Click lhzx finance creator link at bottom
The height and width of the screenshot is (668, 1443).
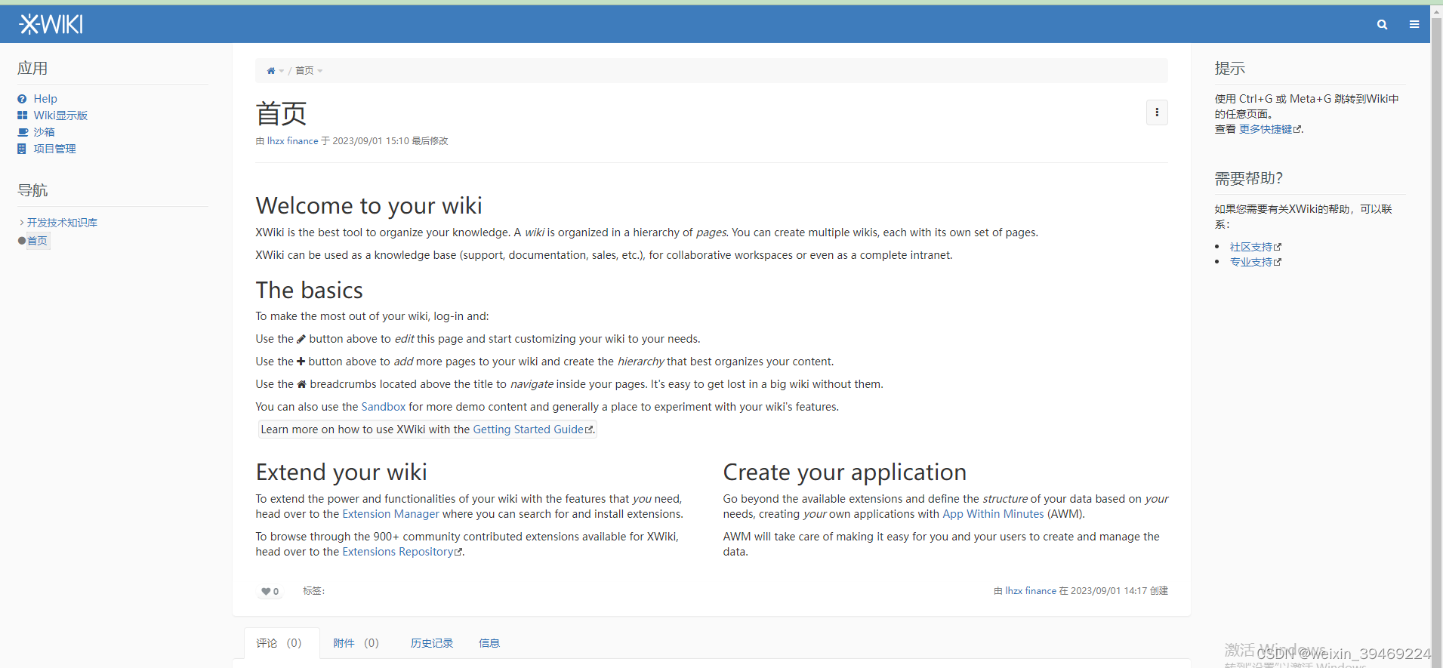pyautogui.click(x=1030, y=591)
